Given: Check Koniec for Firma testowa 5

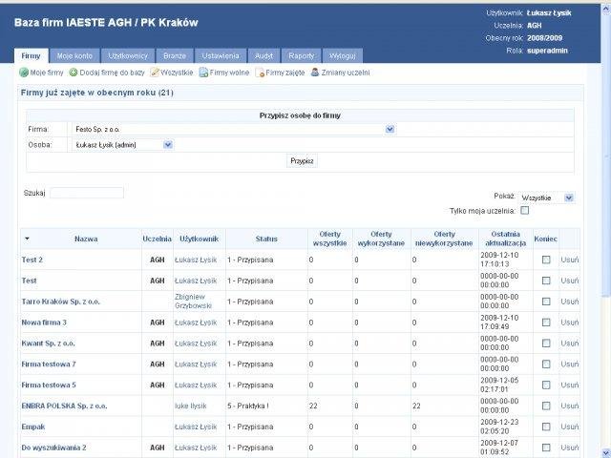Looking at the screenshot, I should click(546, 385).
